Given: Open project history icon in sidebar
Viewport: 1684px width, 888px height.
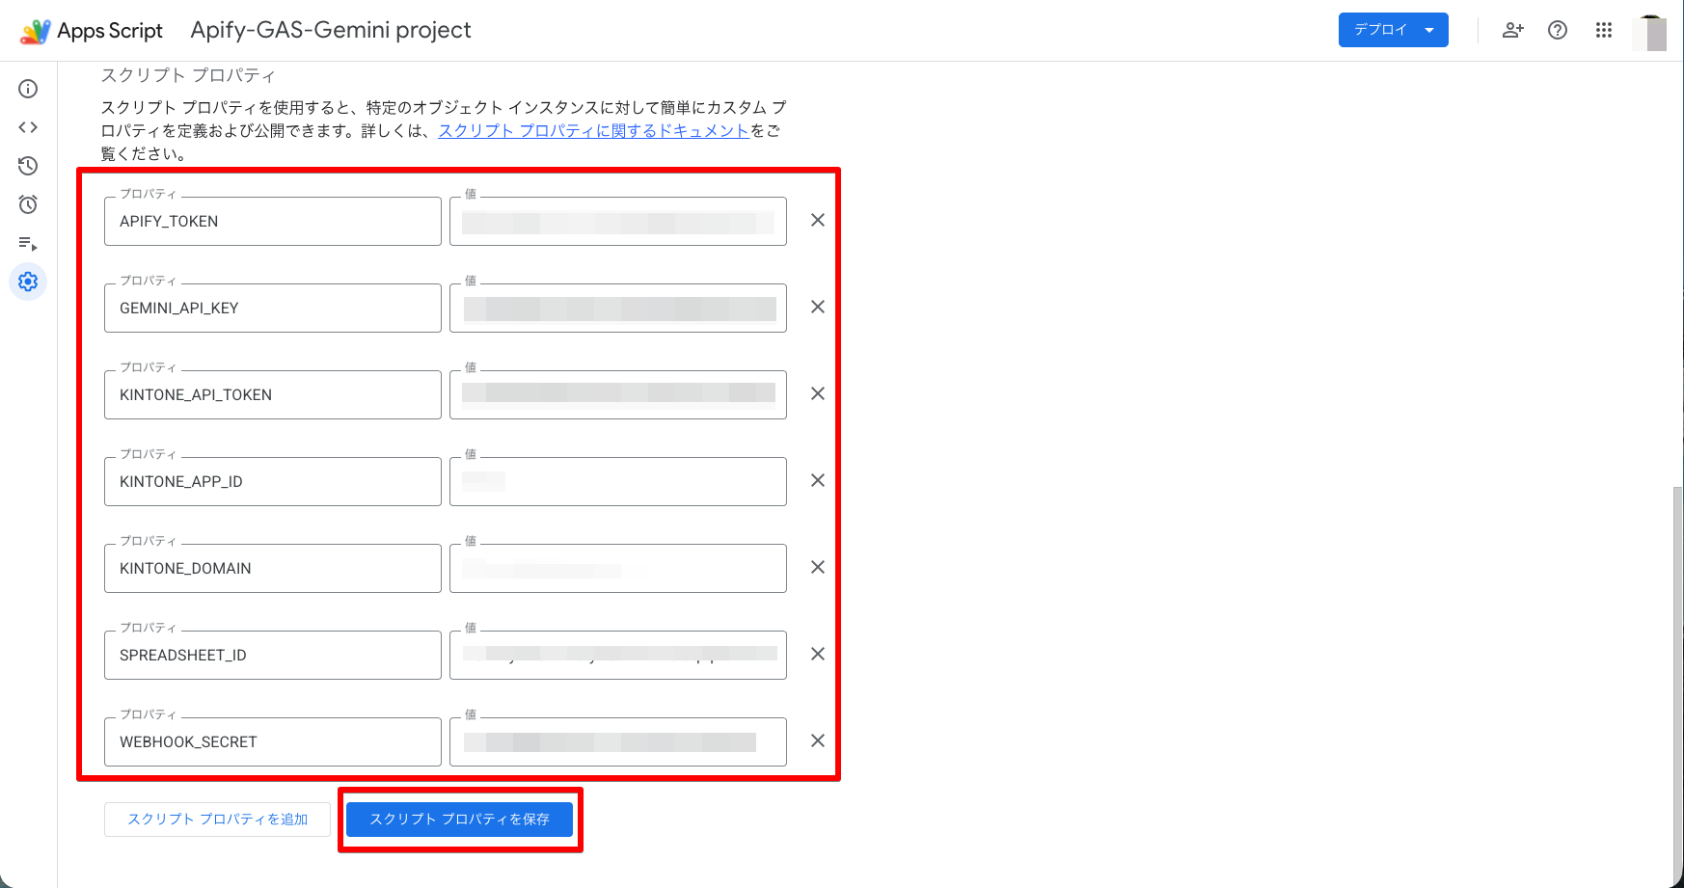Looking at the screenshot, I should pyautogui.click(x=28, y=166).
